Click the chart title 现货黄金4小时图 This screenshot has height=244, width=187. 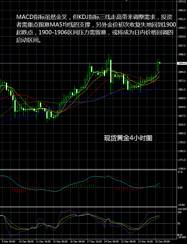tap(128, 138)
